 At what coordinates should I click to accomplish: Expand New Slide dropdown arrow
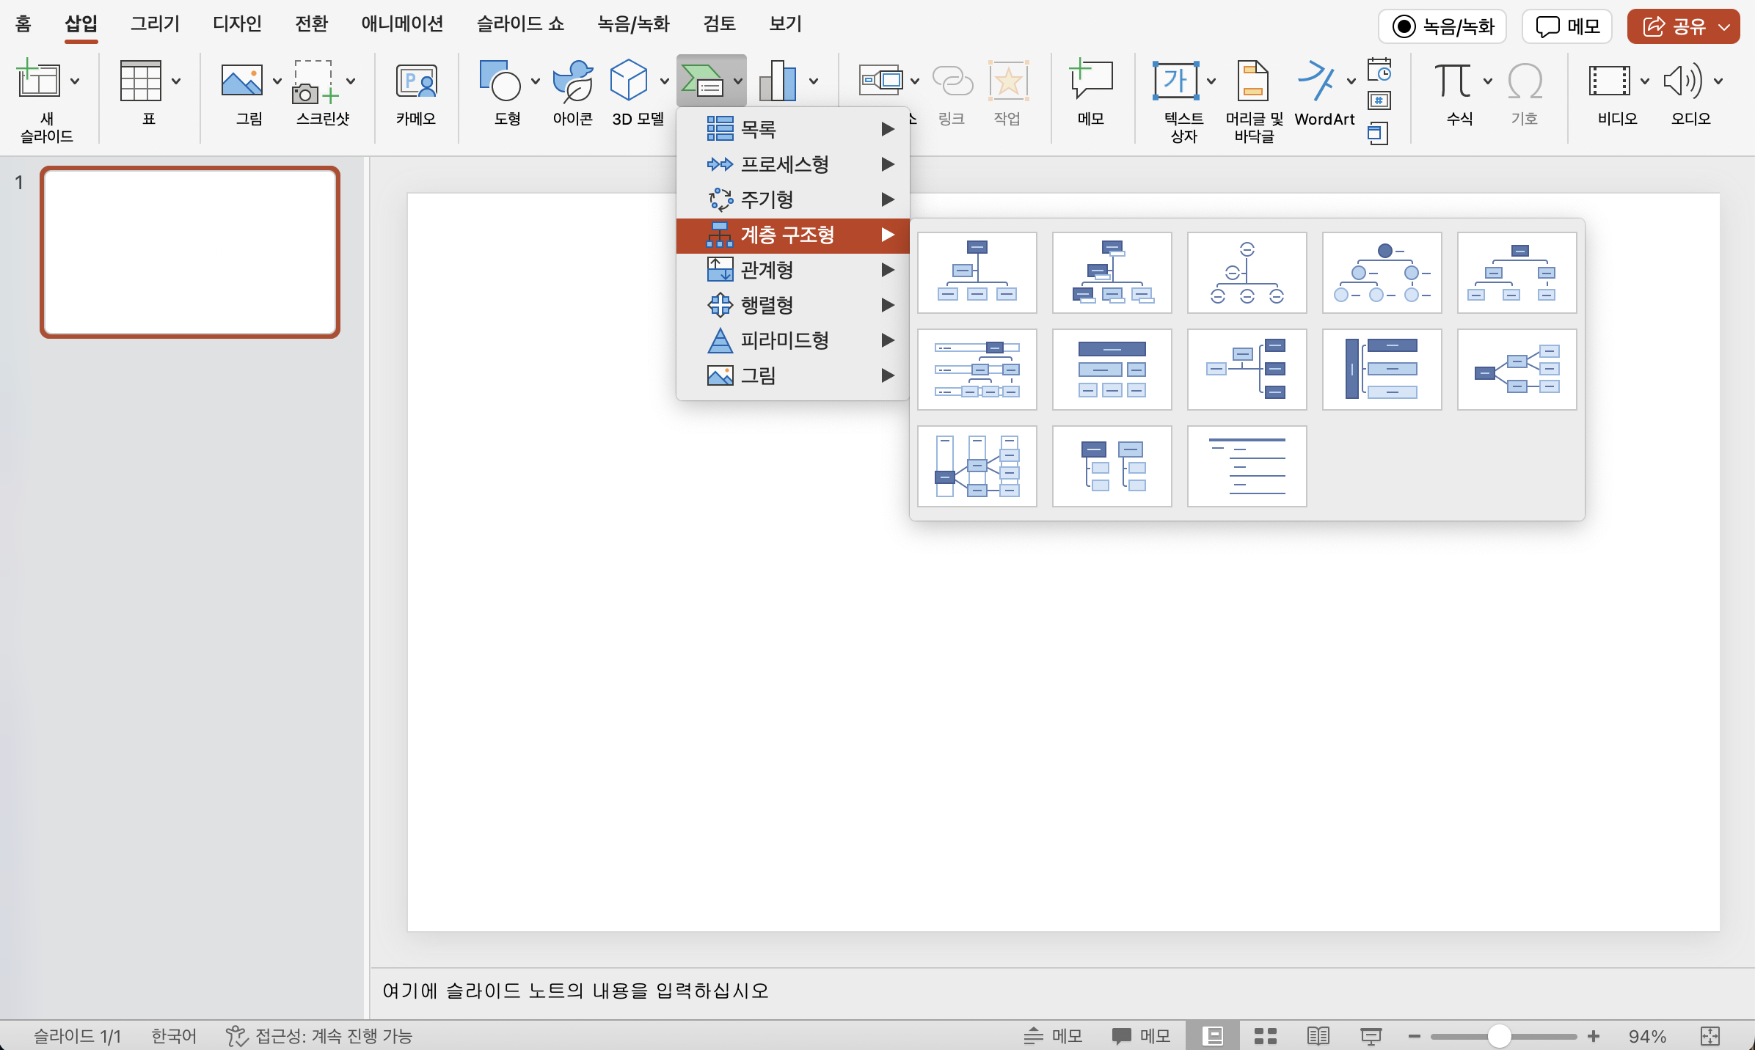[75, 81]
